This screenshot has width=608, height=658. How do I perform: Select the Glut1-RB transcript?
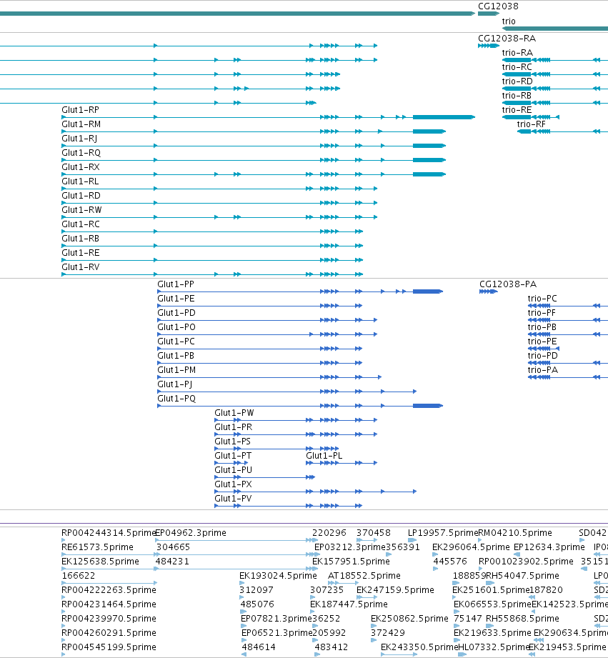[80, 238]
